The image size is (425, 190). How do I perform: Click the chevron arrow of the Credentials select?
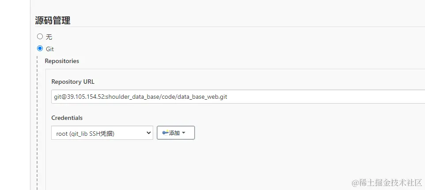coord(148,133)
